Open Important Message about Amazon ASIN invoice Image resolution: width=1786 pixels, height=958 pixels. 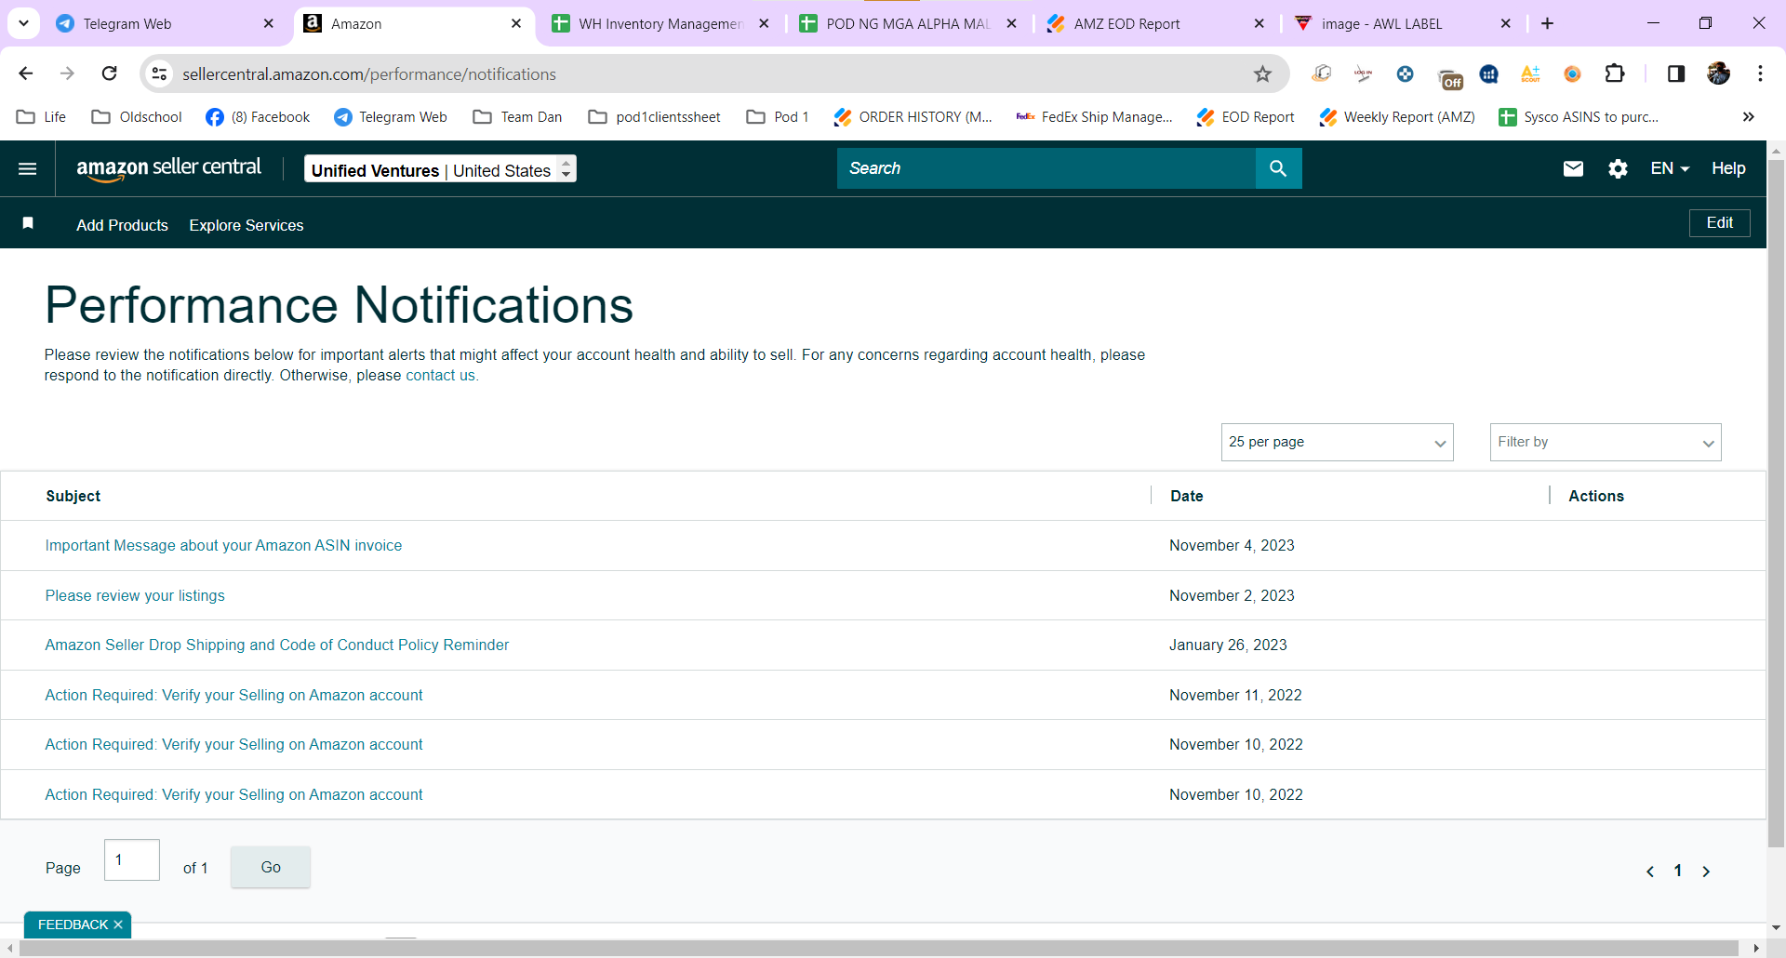click(223, 545)
